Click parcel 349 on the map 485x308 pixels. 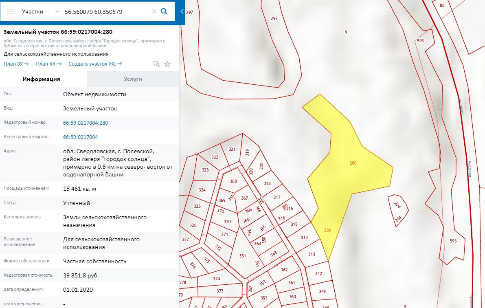pos(322,291)
